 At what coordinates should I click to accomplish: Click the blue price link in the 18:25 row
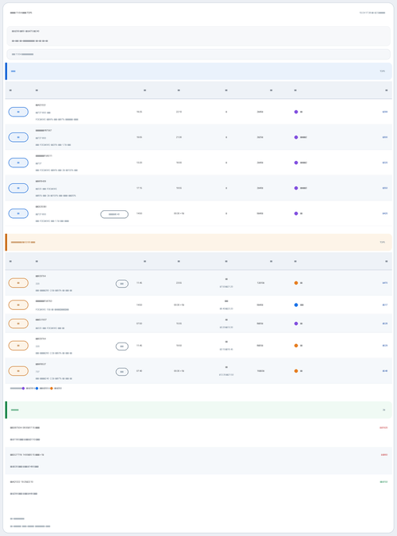(385, 112)
